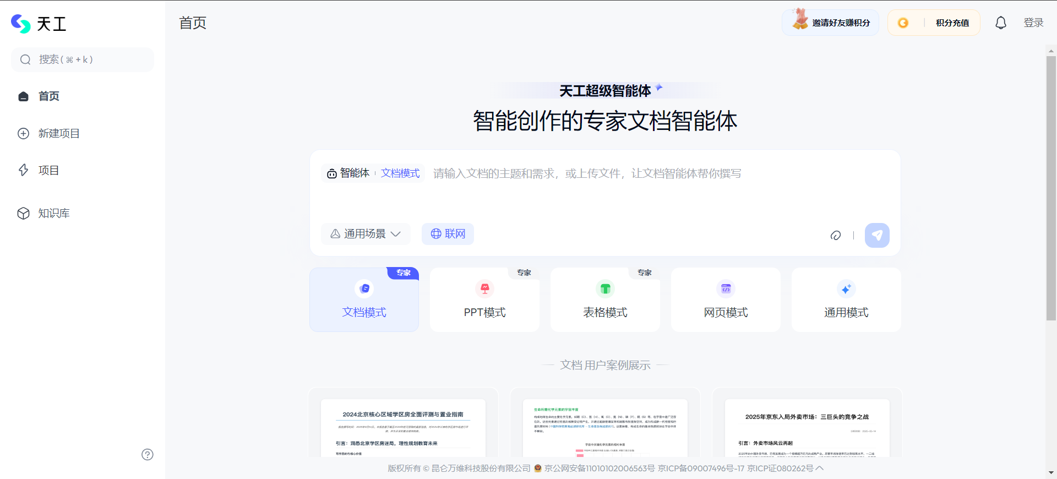
Task: Select the 通用模式 card
Action: [846, 300]
